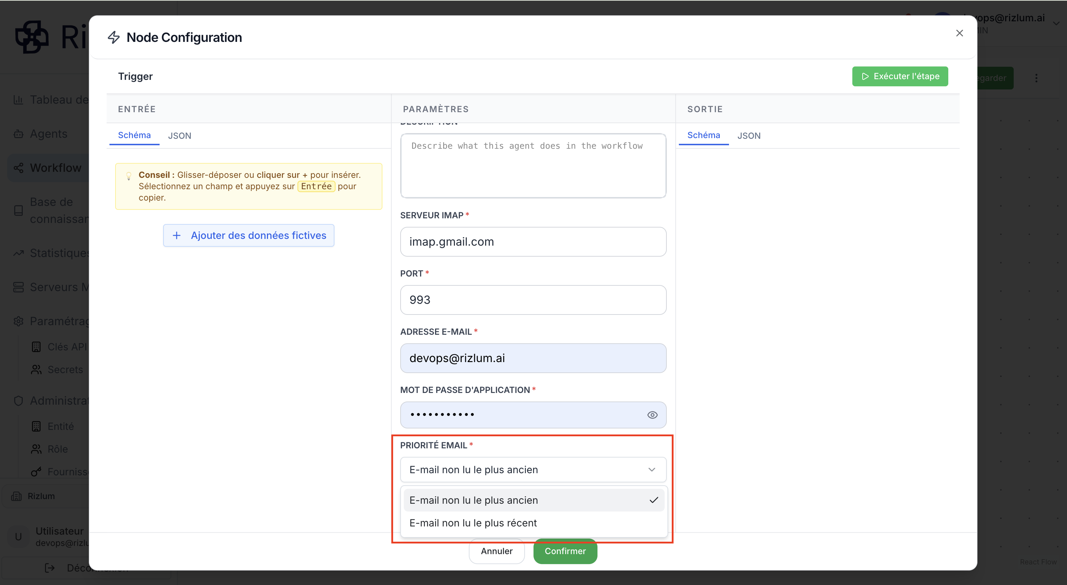Open the three-dot menu in background toolbar
Viewport: 1067px width, 585px height.
(1036, 78)
